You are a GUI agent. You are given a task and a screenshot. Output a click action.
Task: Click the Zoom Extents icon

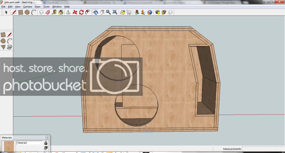click(x=115, y=12)
